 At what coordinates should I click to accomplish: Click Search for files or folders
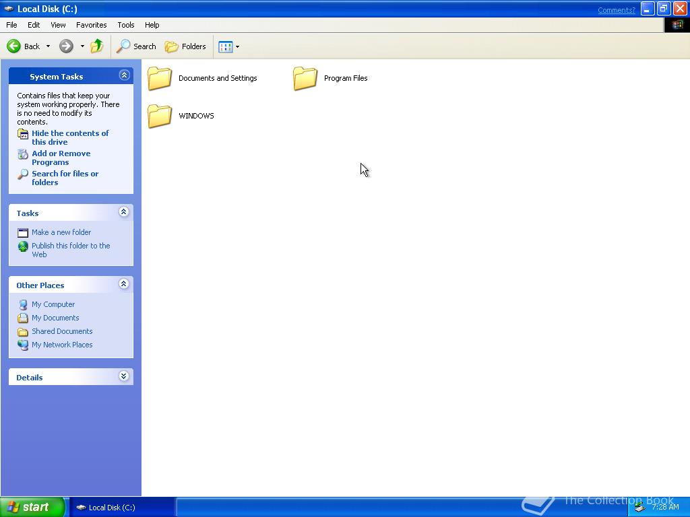pyautogui.click(x=65, y=178)
